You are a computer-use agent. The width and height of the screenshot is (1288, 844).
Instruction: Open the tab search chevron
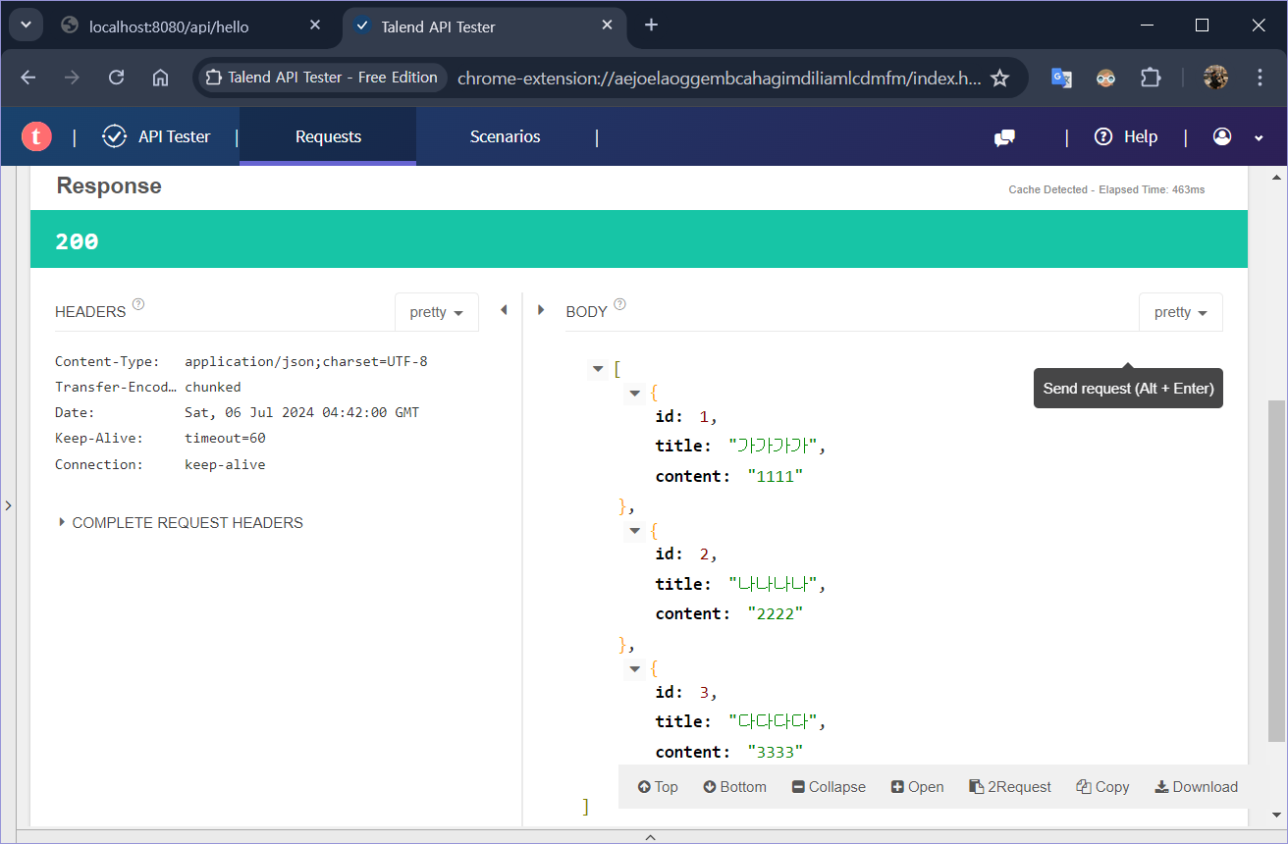pos(26,26)
